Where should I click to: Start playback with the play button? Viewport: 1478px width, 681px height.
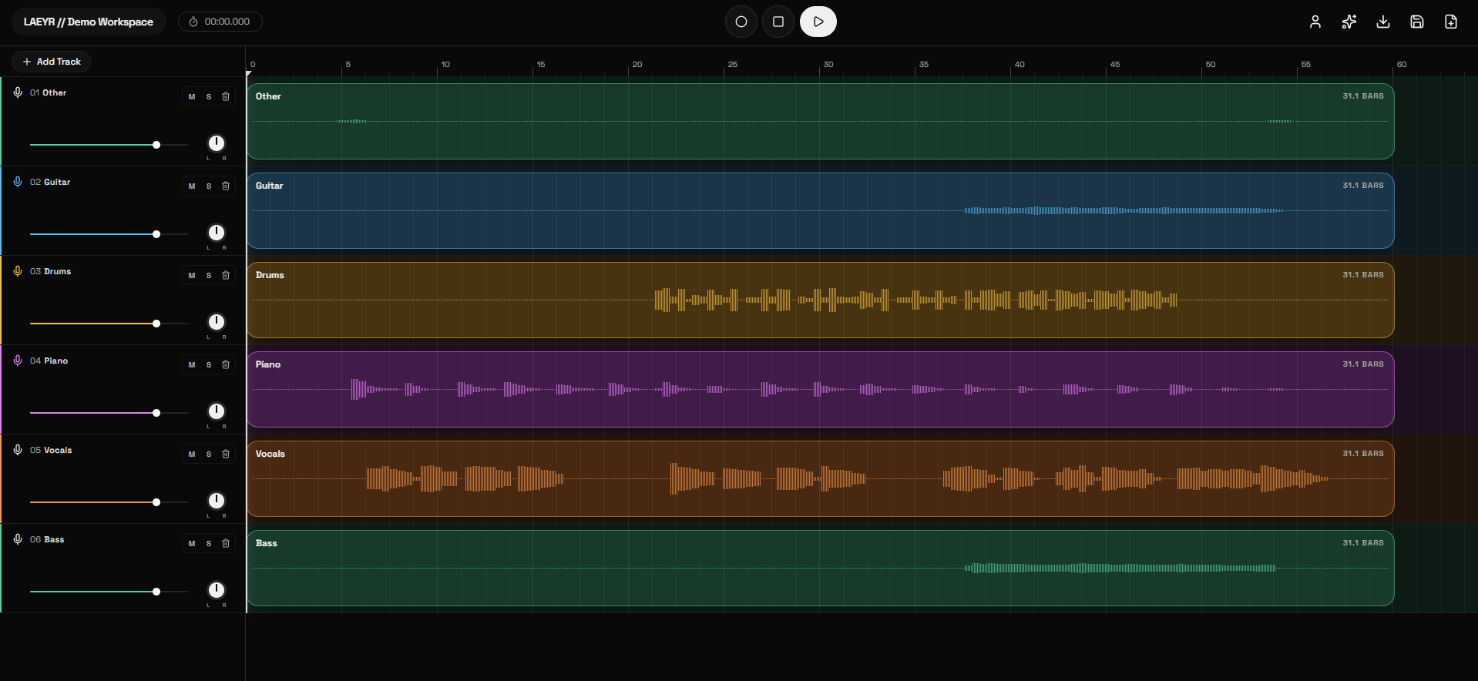(x=818, y=22)
